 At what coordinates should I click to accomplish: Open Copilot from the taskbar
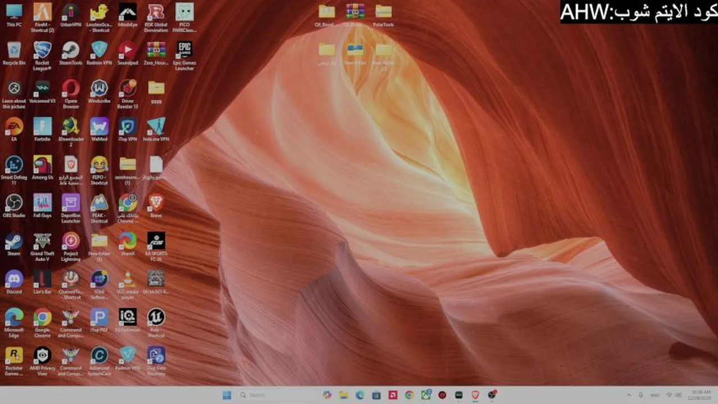coord(327,395)
